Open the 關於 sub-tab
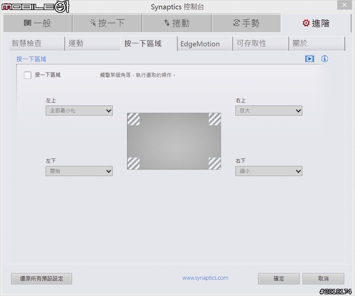This screenshot has height=296, width=355. point(317,43)
